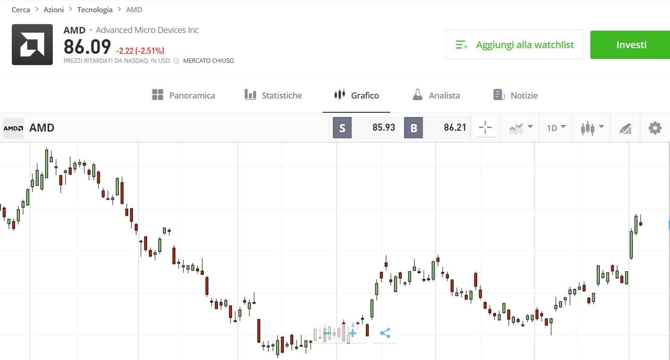This screenshot has height=360, width=670.
Task: Open chart settings gear
Action: 655,128
